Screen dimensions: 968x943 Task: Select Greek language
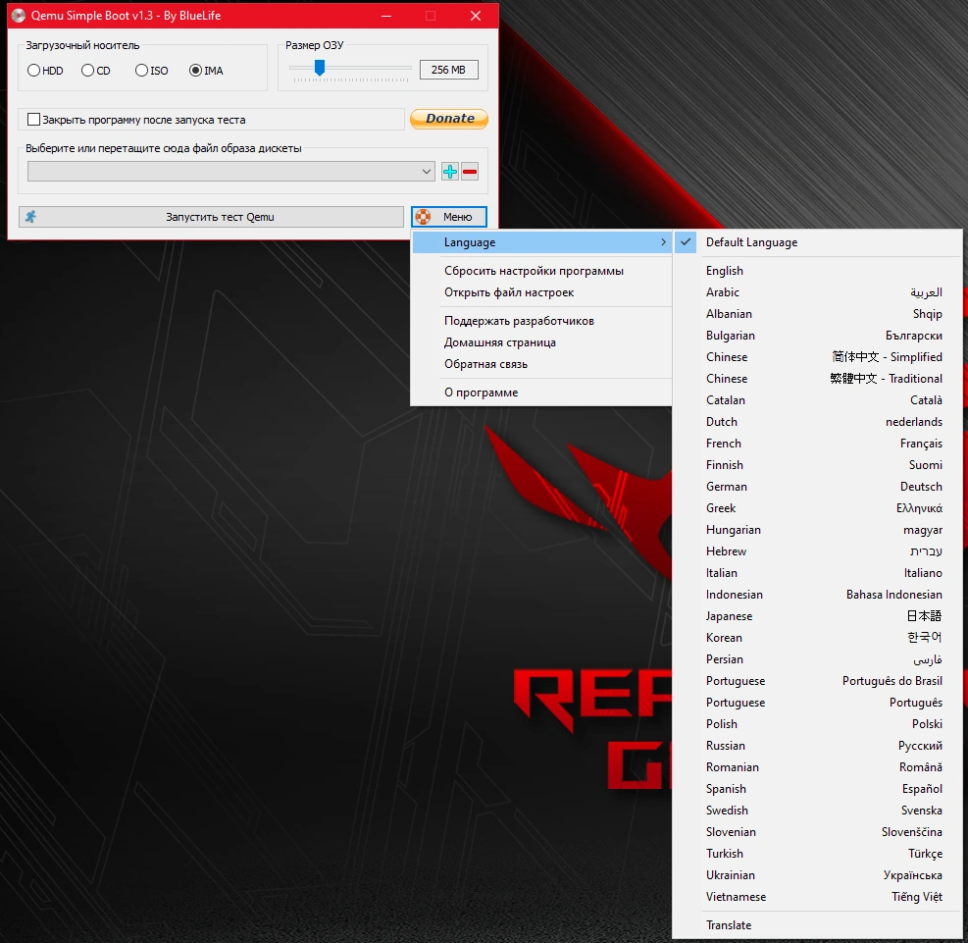pos(817,508)
